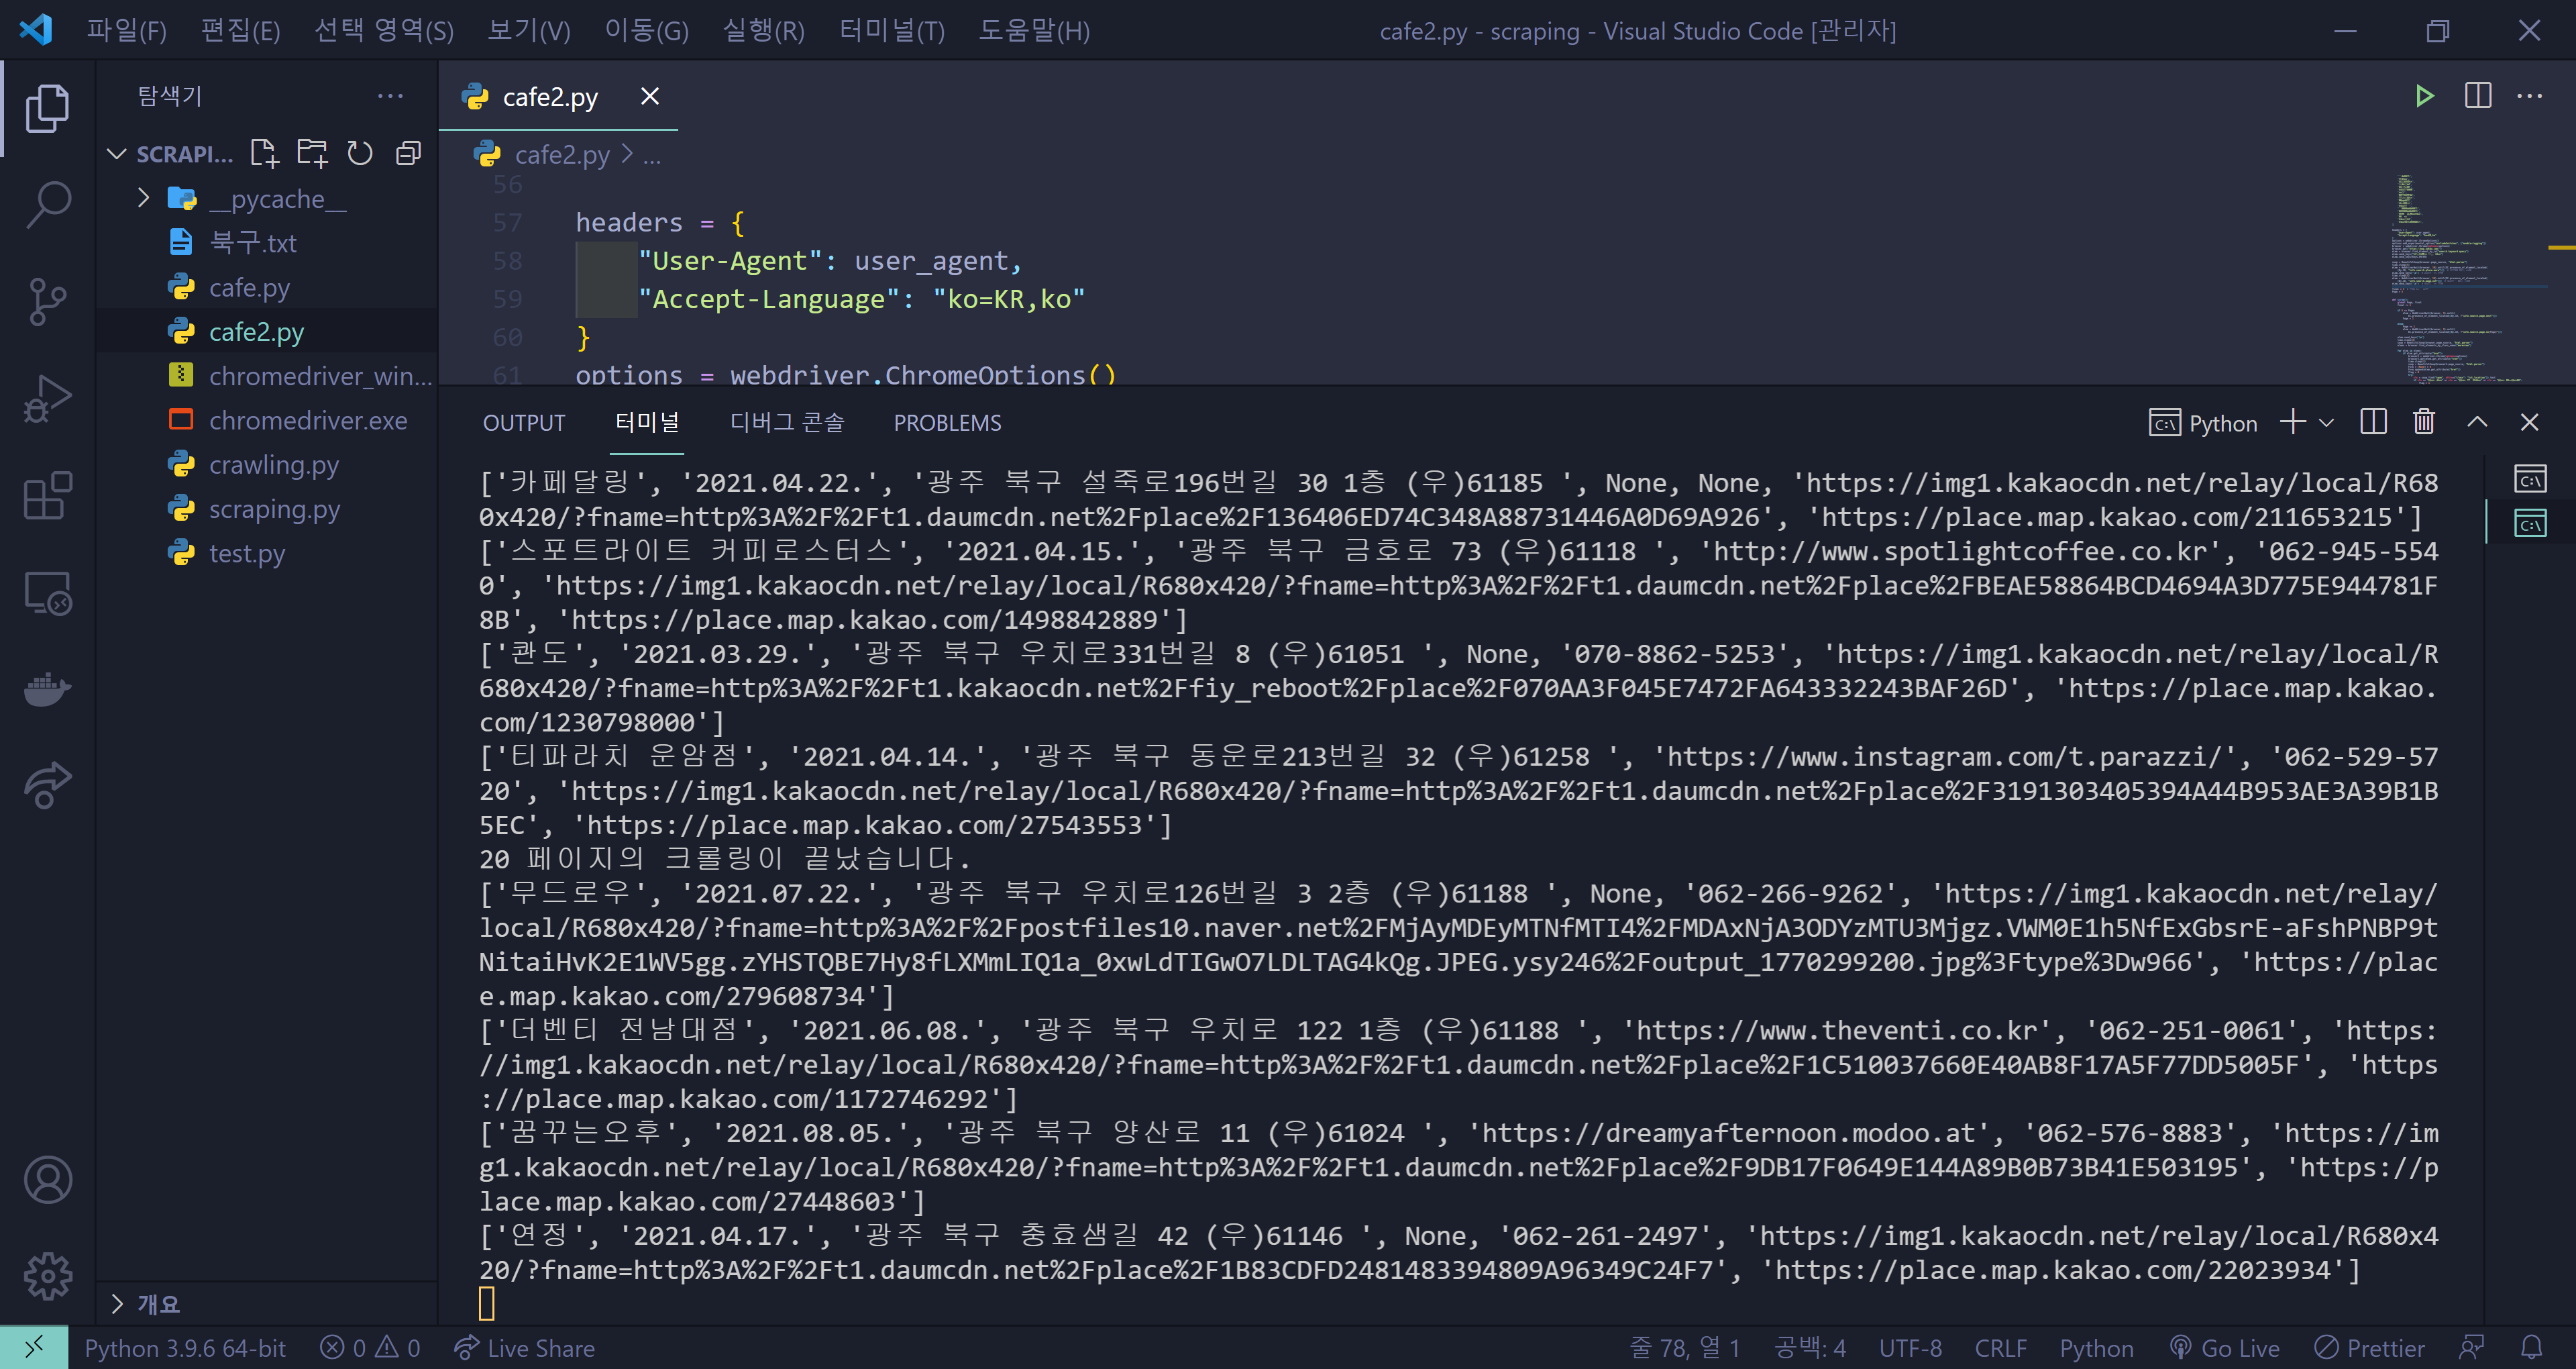Run Python file with play button
The image size is (2576, 1369).
(2424, 96)
